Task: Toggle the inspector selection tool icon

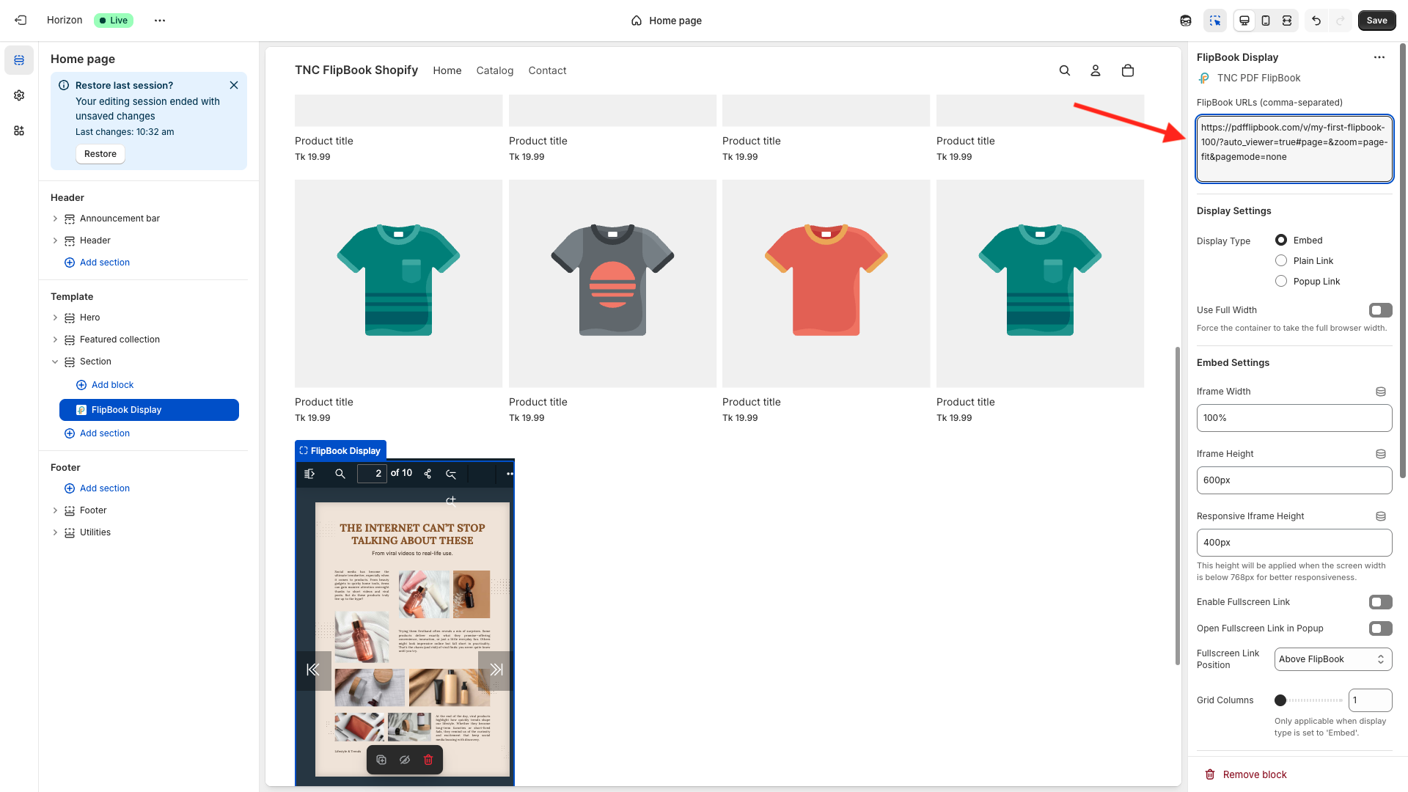Action: (1215, 21)
